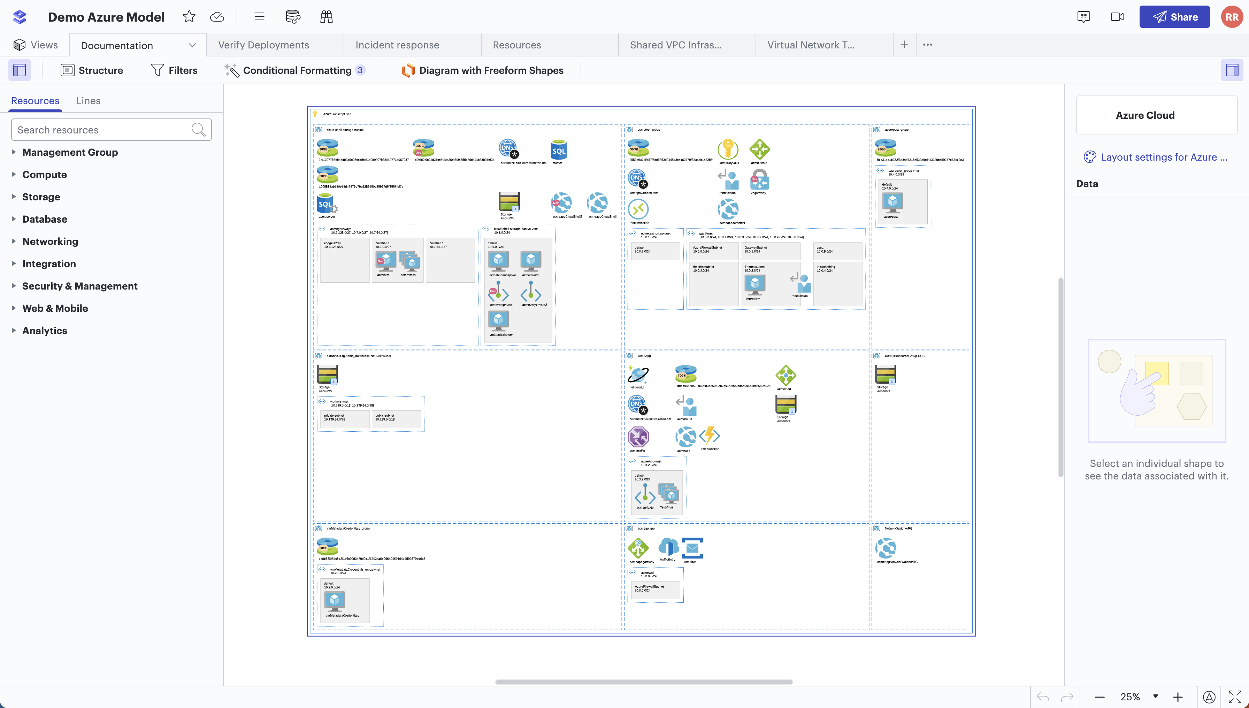Switch to the Incident response tab
This screenshot has height=708, width=1249.
413,45
